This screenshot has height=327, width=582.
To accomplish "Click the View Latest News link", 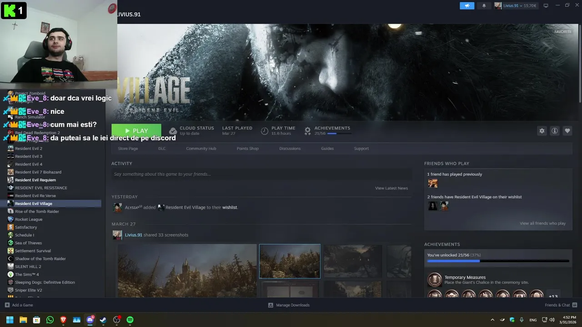I will [x=391, y=188].
